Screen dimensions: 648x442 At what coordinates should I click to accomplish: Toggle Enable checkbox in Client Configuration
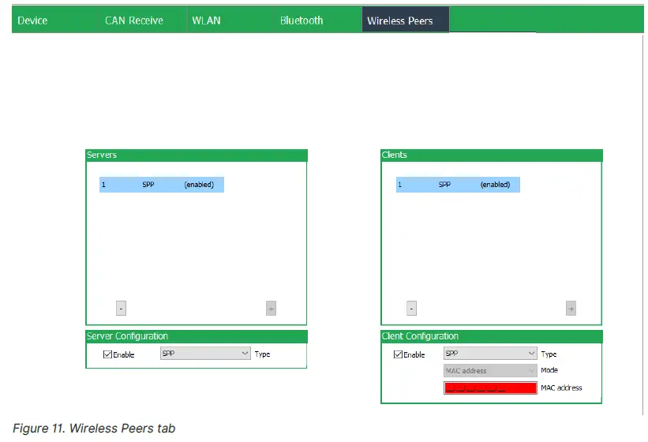(399, 354)
